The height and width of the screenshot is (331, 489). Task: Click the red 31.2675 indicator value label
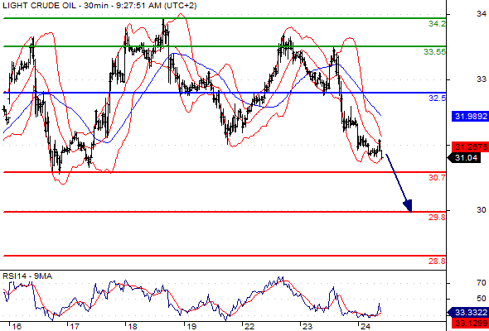(470, 147)
